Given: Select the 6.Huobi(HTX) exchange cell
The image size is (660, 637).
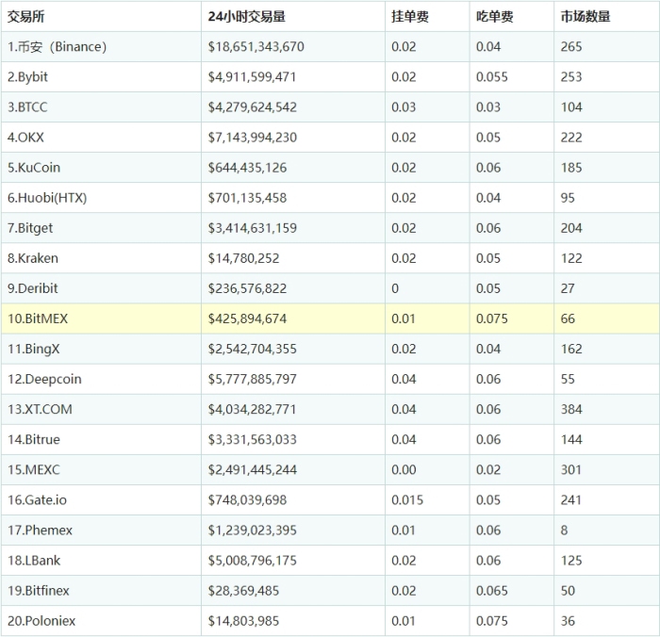Looking at the screenshot, I should (46, 198).
